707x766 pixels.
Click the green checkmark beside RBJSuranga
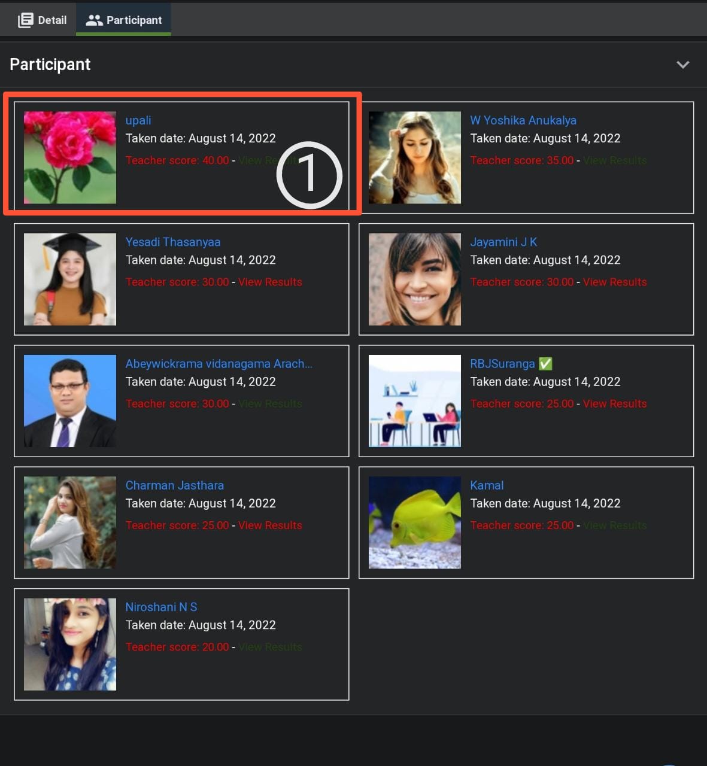click(545, 364)
